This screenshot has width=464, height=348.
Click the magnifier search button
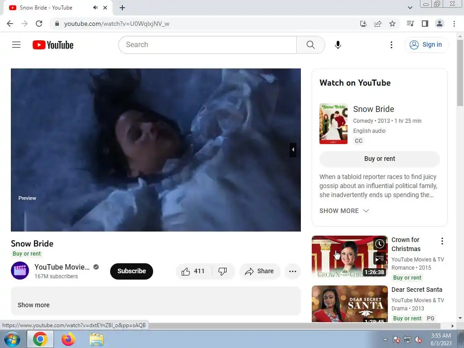[x=311, y=45]
